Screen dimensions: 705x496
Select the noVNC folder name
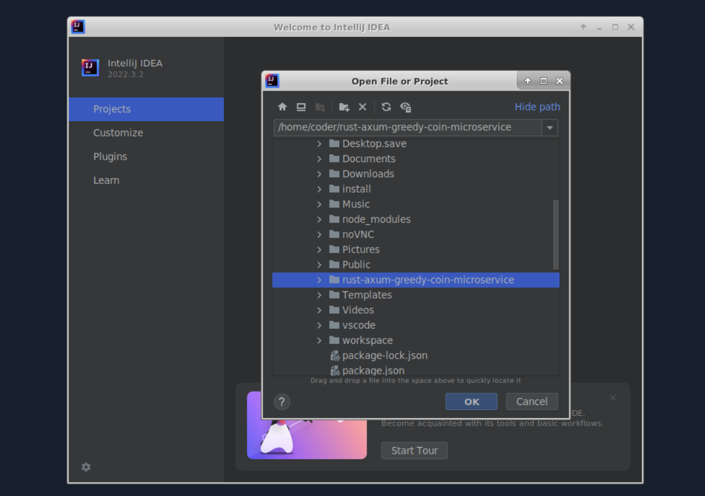tap(358, 234)
